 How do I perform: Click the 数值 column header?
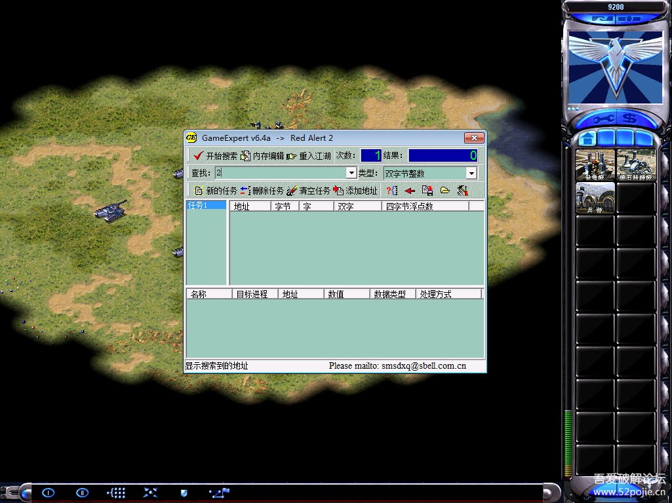[347, 294]
